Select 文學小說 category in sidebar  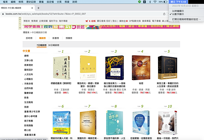[29, 60]
